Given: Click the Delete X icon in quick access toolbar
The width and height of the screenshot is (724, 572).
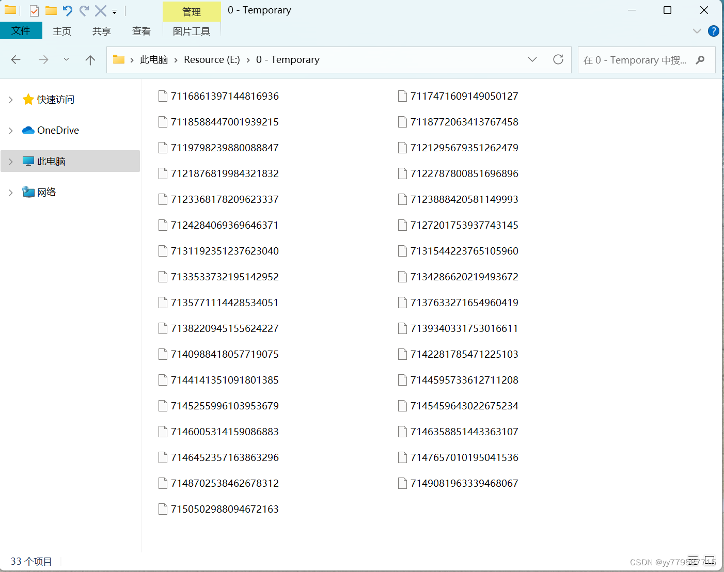Looking at the screenshot, I should pyautogui.click(x=101, y=10).
